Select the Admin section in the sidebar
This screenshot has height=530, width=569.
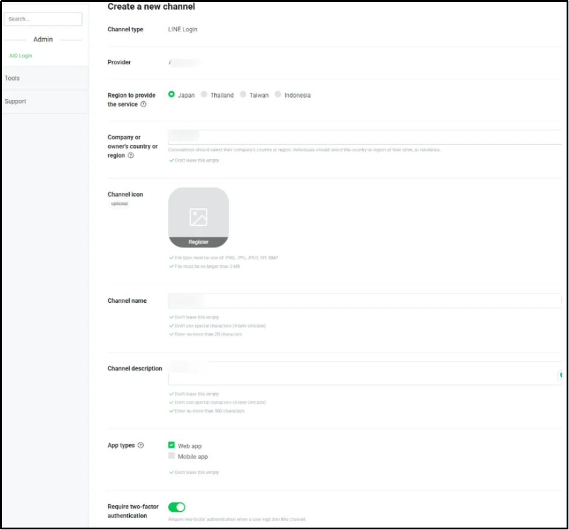click(42, 39)
